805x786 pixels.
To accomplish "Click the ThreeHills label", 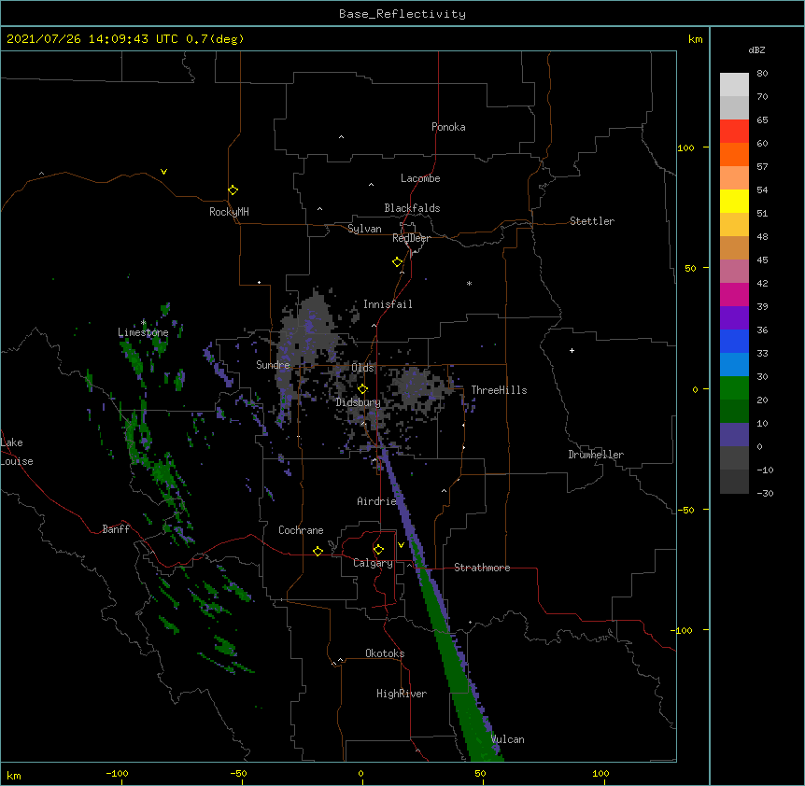I will click(x=499, y=390).
